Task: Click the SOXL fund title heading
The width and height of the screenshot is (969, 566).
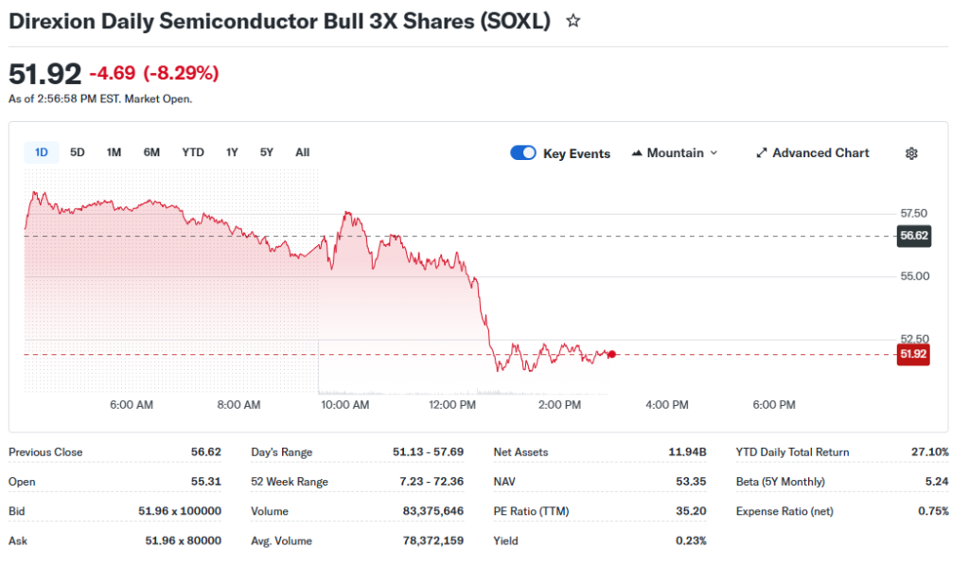Action: [279, 21]
